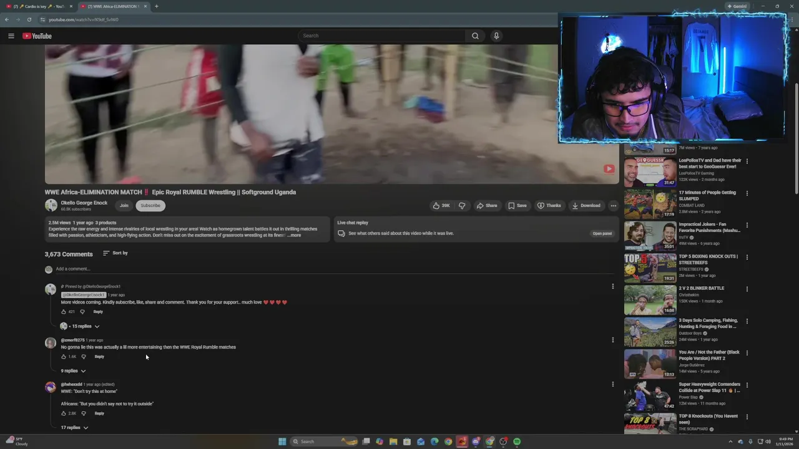Click the search magnifier button
This screenshot has width=799, height=449.
pos(475,36)
